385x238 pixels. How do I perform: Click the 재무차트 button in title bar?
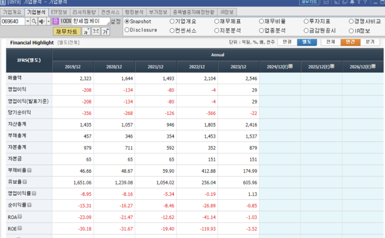point(309,2)
